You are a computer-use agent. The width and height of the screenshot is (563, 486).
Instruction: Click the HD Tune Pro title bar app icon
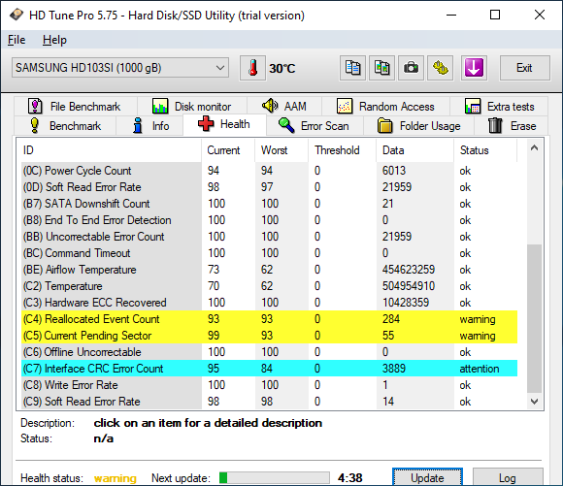(x=17, y=16)
